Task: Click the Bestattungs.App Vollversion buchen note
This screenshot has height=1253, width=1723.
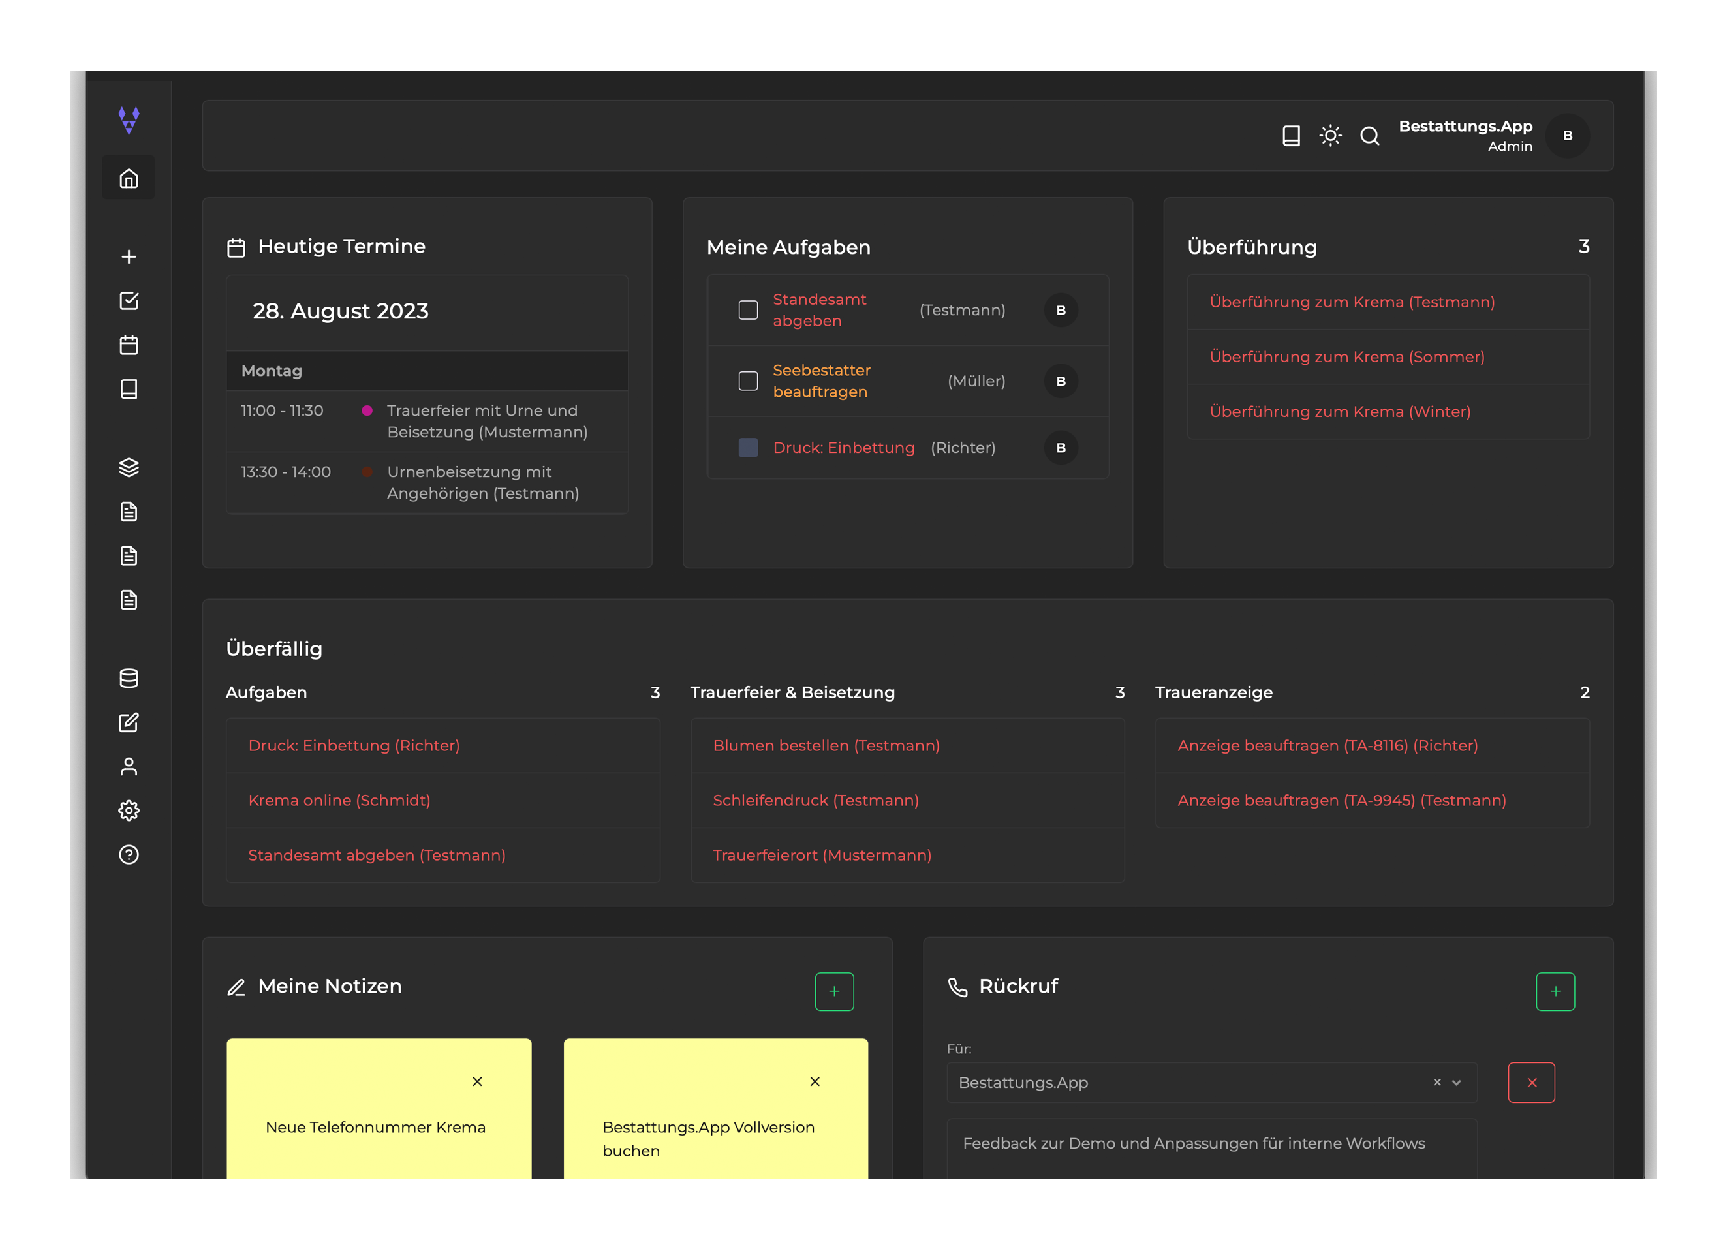Action: coord(708,1138)
